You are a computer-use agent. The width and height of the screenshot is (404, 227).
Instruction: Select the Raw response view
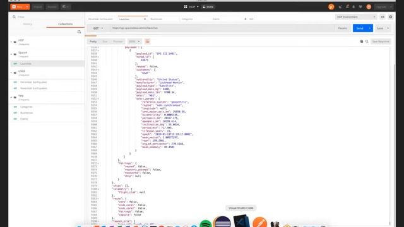coord(105,42)
